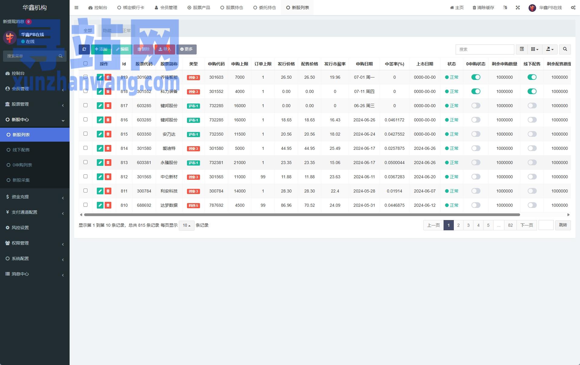Expand the 资金充提 sidebar menu
The width and height of the screenshot is (580, 365).
point(35,197)
